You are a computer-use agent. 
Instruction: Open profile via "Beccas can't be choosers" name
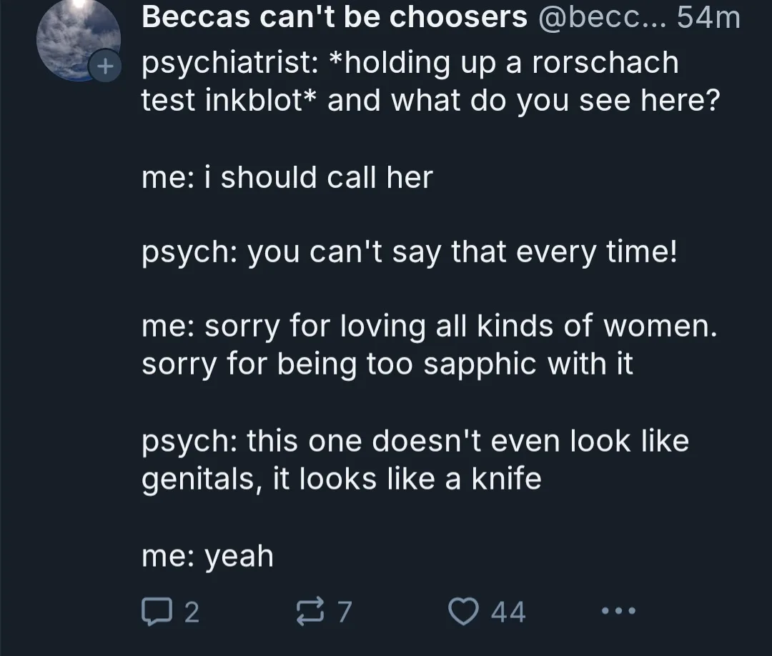click(335, 17)
